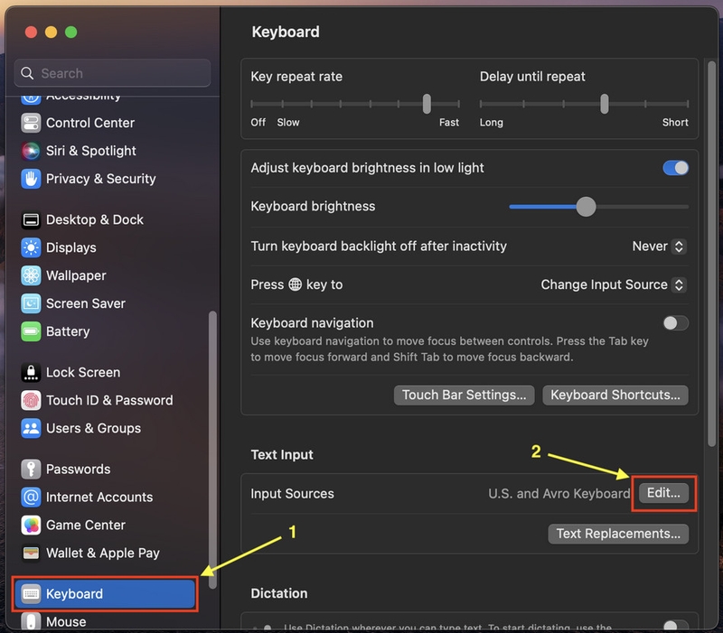Expand the 'Change Input Source' dropdown

coord(613,284)
